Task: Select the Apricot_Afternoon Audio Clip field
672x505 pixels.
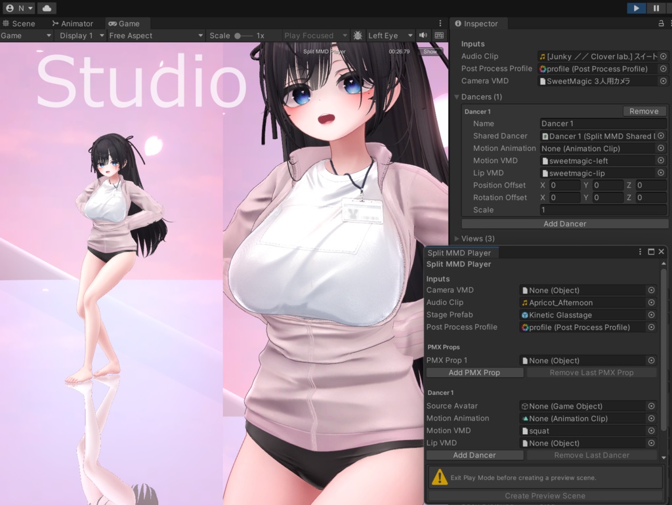Action: pos(587,303)
